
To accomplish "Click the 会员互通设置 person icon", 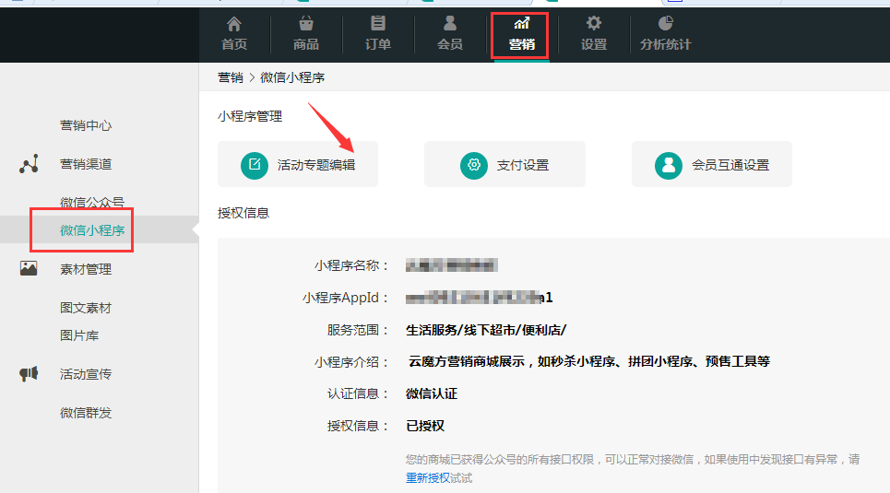I will pyautogui.click(x=668, y=165).
